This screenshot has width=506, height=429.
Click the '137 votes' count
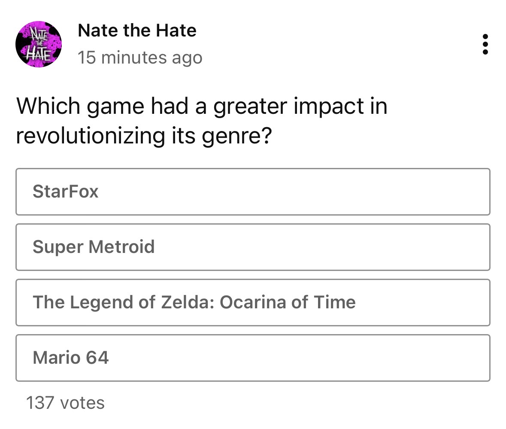click(65, 403)
